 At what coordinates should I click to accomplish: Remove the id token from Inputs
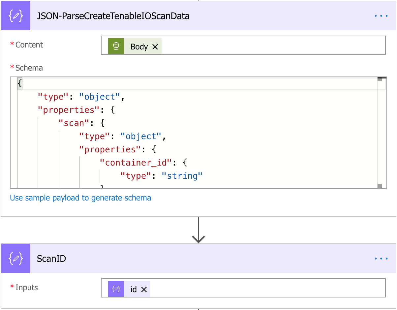[144, 290]
